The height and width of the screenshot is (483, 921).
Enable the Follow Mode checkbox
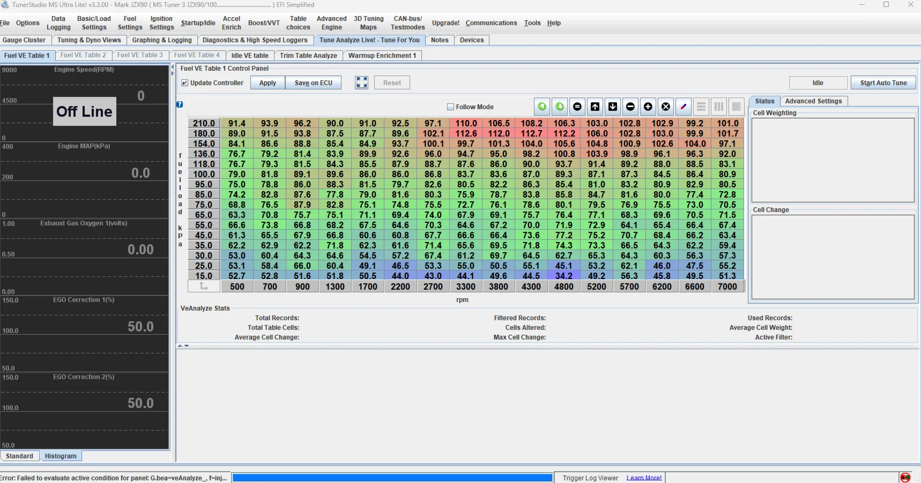[x=451, y=107]
